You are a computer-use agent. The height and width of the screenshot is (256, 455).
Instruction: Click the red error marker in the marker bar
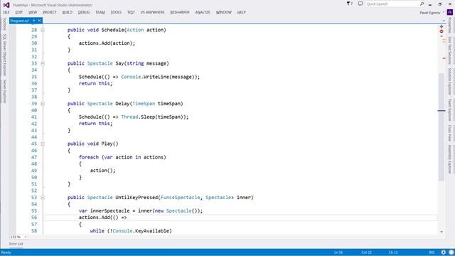pos(444,58)
